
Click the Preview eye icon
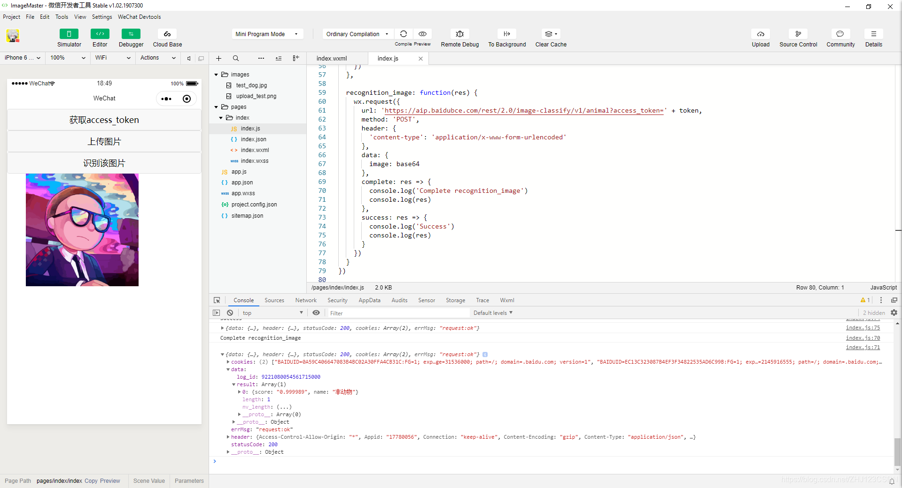tap(422, 34)
